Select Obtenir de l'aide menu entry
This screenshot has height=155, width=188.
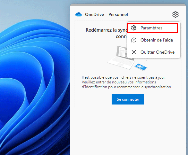click(154, 40)
